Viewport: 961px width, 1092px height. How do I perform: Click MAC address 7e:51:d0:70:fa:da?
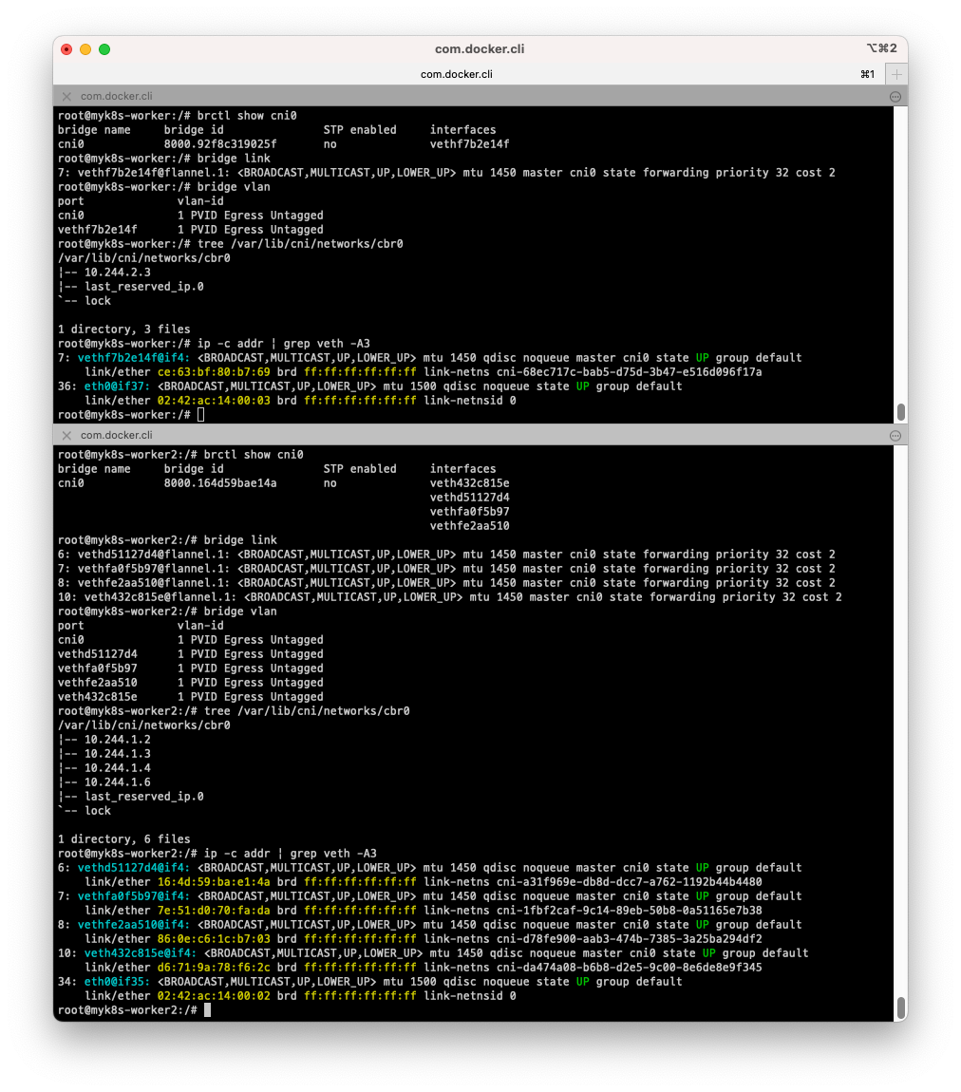click(x=214, y=911)
